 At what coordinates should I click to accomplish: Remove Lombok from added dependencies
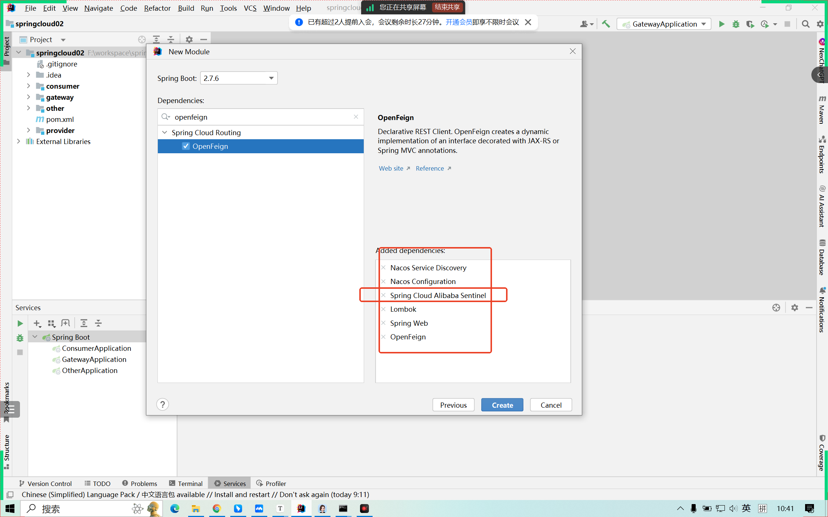pos(383,309)
